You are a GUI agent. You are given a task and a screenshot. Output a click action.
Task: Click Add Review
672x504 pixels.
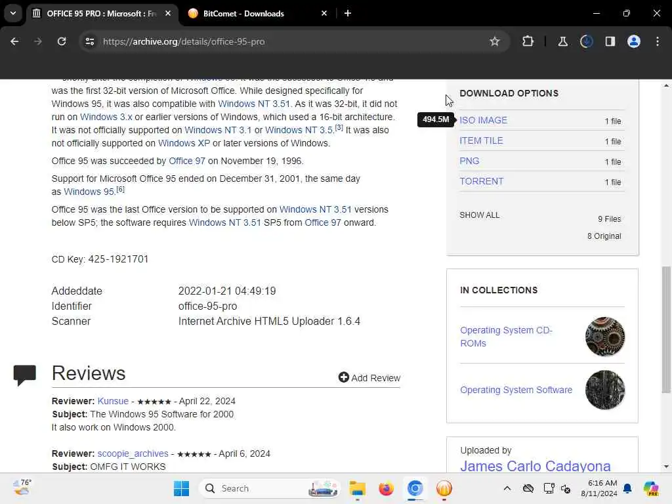coord(369,377)
